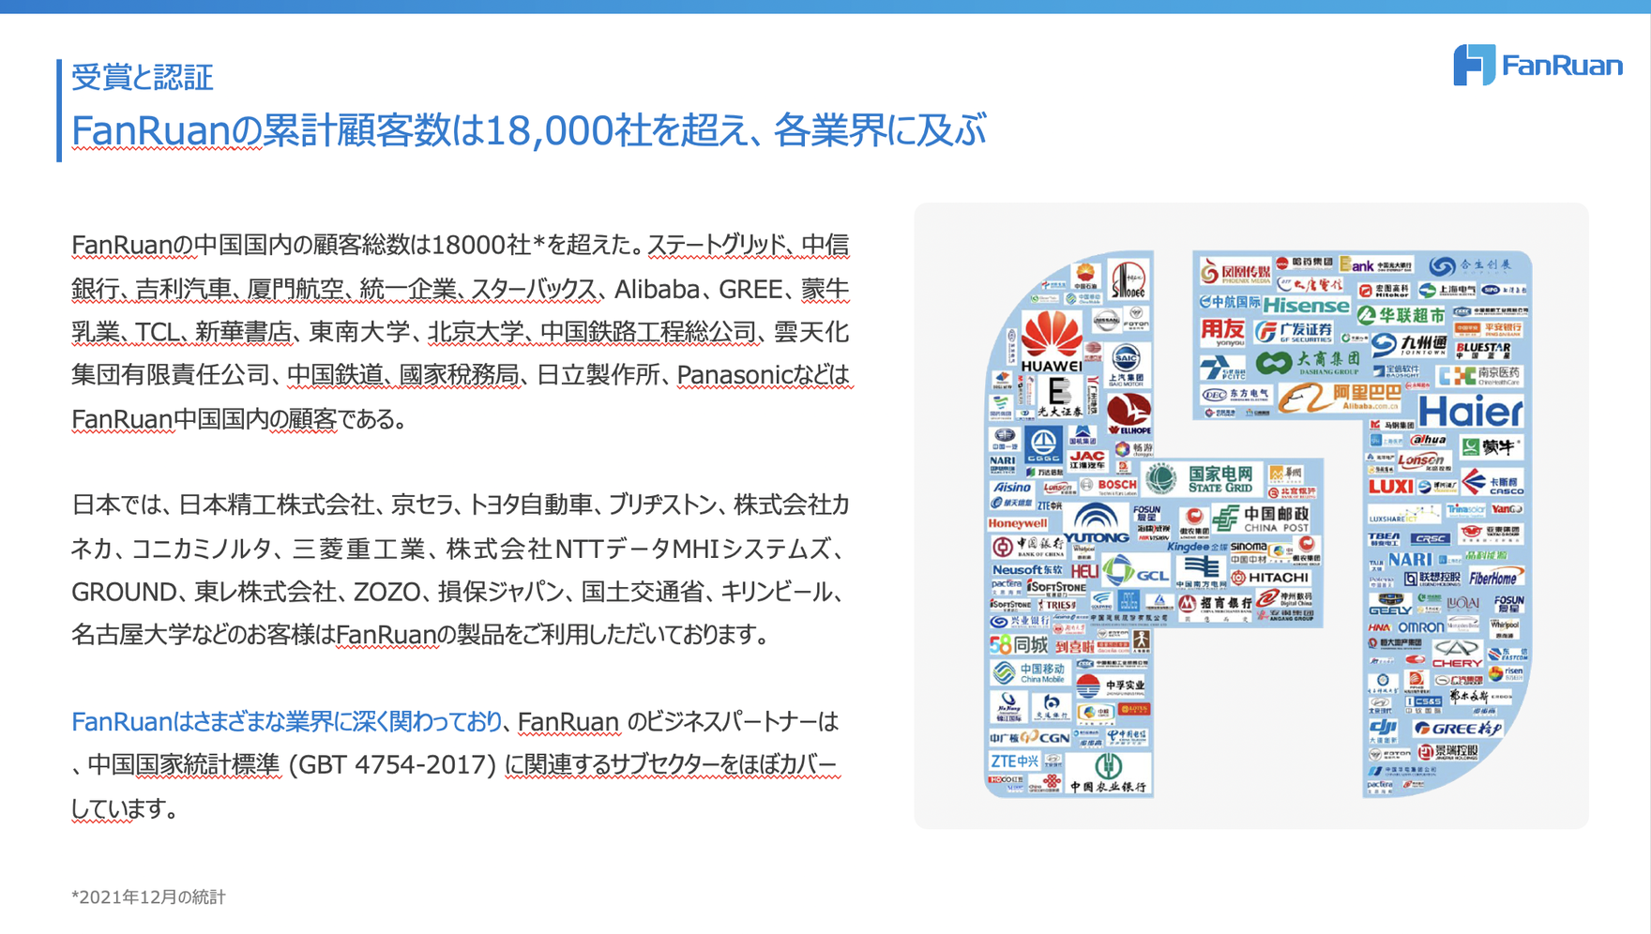Click the GREE logo in the collage
This screenshot has height=934, width=1651.
[1457, 728]
